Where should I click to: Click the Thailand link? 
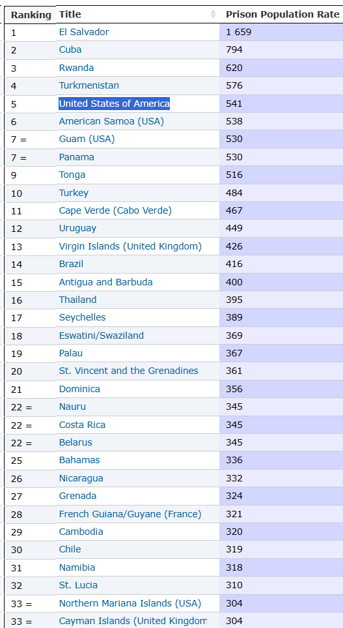point(77,300)
